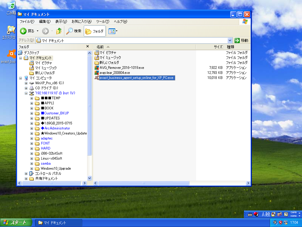302x227 pixels.
Task: Click the IME A input mode indicator
Action: (263, 214)
